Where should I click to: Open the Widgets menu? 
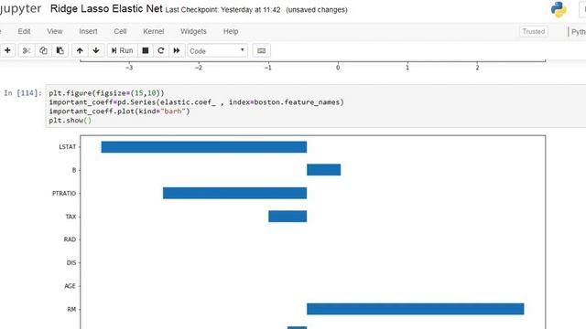tap(193, 31)
